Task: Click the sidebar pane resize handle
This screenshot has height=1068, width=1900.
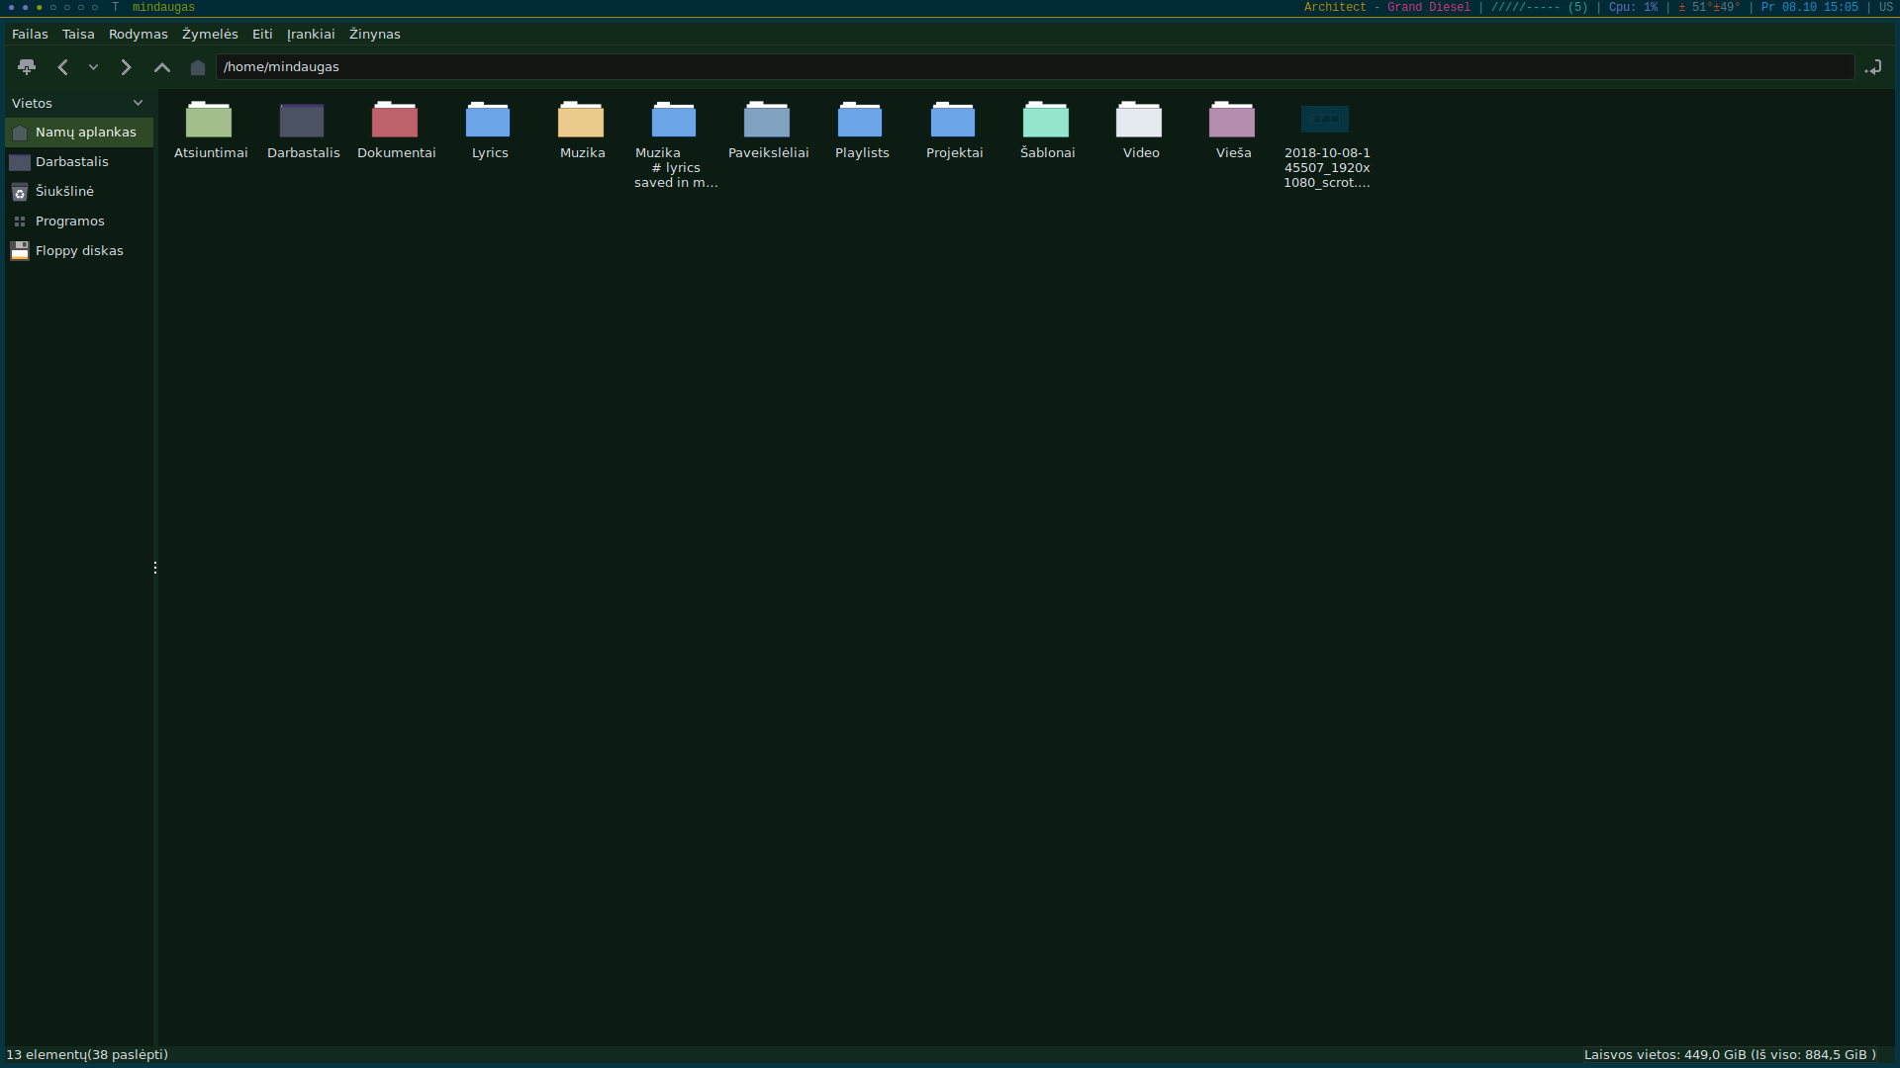Action: 155,568
